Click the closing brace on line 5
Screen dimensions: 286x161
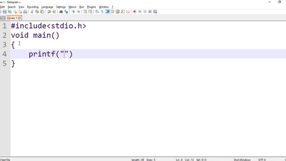click(13, 64)
